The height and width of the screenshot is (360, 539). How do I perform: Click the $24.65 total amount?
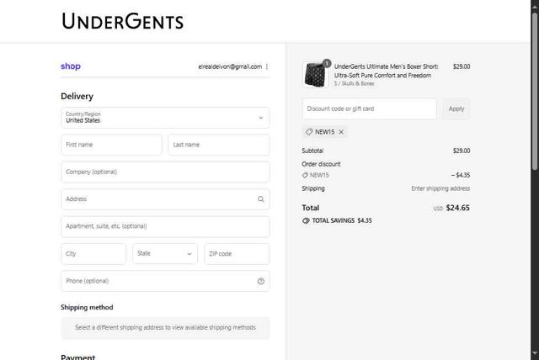click(x=457, y=208)
